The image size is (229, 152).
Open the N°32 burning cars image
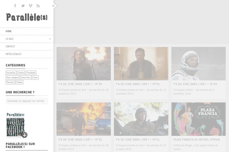pyautogui.click(x=84, y=119)
